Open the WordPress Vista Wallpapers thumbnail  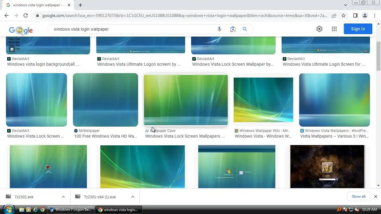pyautogui.click(x=335, y=100)
